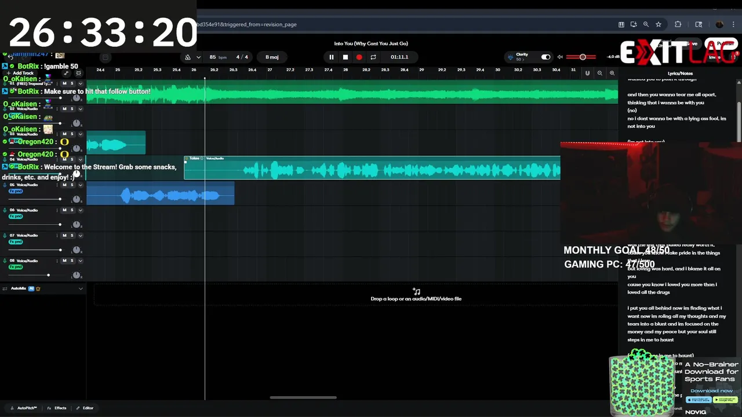
Task: Zoom in the timeline with magnifier plus
Action: tap(612, 73)
